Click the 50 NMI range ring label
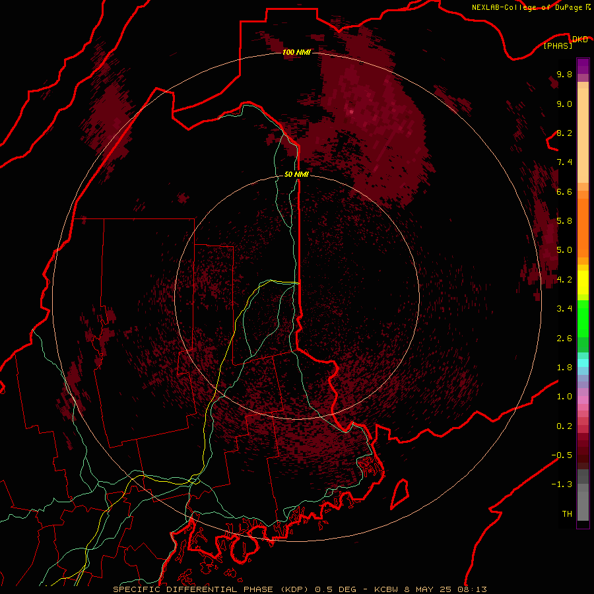Screen dimensions: 594x594 (296, 174)
